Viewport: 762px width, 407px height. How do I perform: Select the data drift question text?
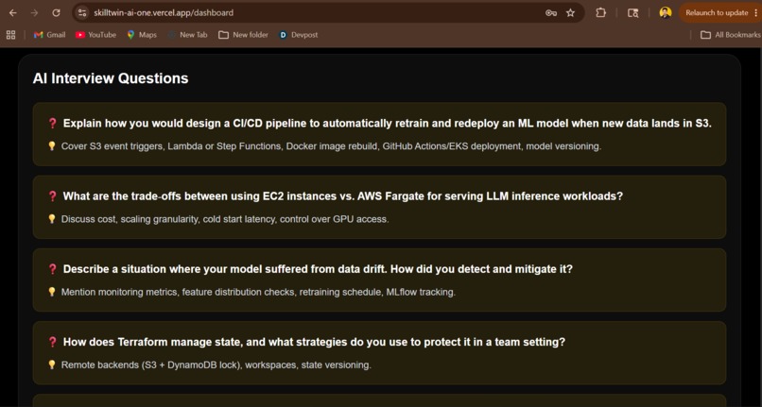click(x=318, y=269)
